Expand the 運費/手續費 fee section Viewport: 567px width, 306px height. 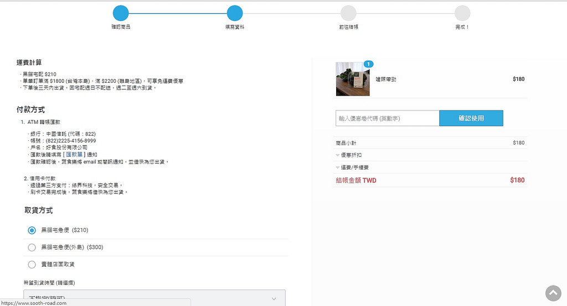point(353,167)
